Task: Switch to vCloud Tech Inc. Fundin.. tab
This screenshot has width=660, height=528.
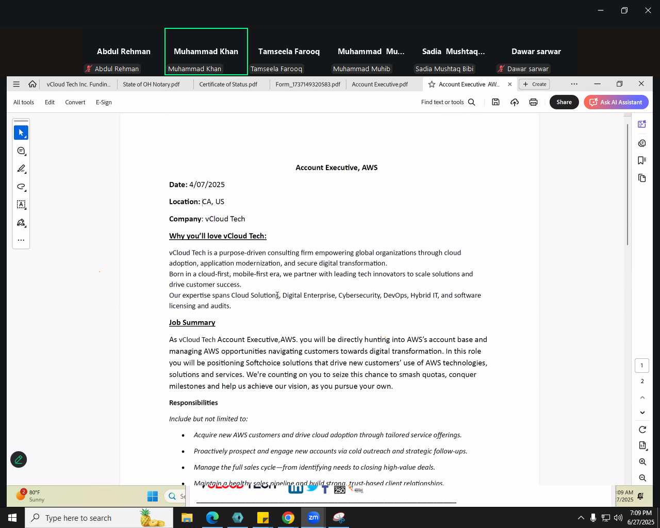Action: coord(78,84)
